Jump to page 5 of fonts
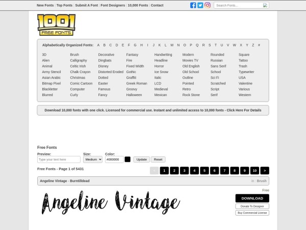 (x=205, y=171)
